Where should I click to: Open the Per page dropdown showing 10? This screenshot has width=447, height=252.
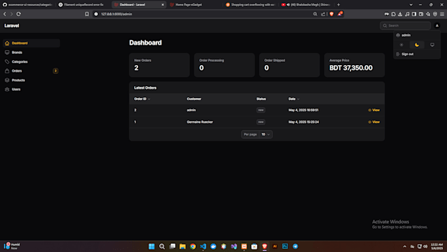[265, 134]
